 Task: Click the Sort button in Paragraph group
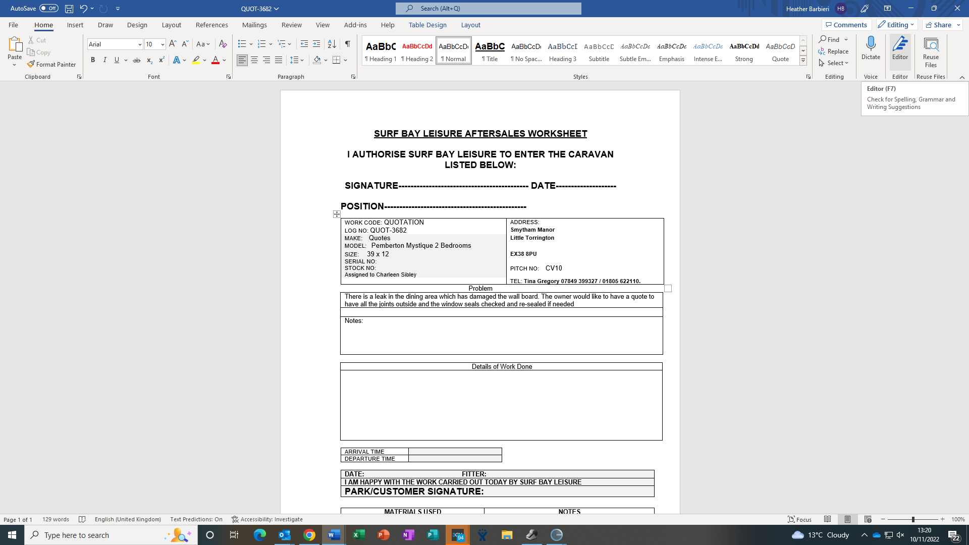(332, 44)
